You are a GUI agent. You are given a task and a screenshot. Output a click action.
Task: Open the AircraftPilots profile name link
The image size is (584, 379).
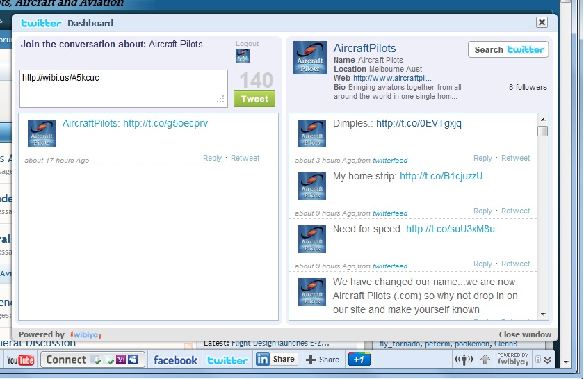point(364,48)
